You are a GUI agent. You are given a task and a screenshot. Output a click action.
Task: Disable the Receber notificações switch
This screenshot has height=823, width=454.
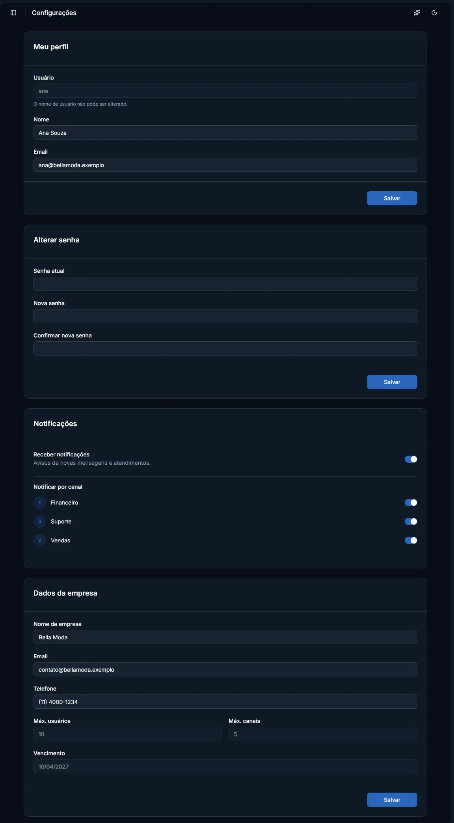411,459
